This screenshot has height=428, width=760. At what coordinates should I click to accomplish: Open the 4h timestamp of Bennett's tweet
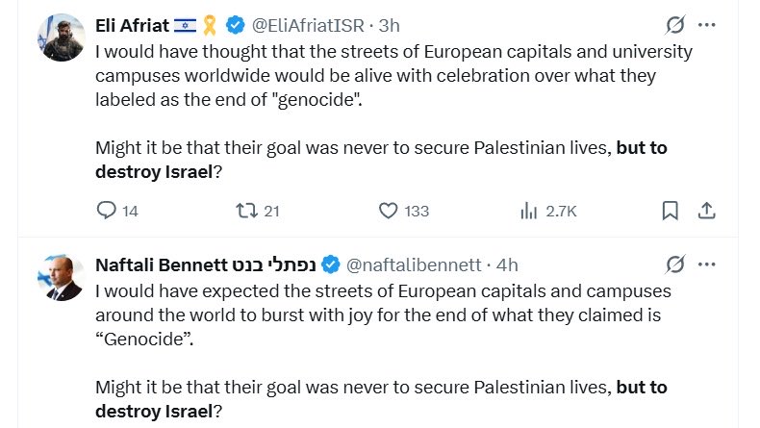tap(507, 264)
